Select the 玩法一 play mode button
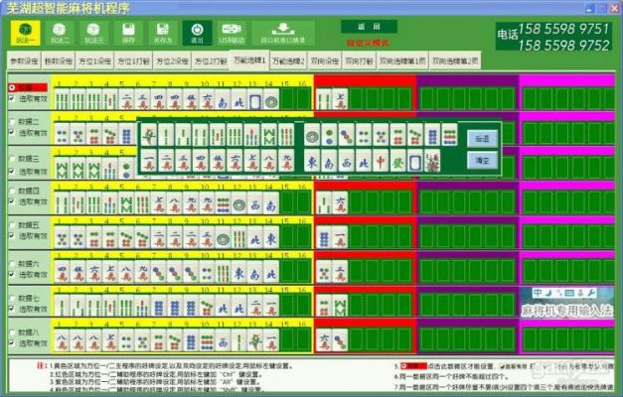The height and width of the screenshot is (397, 623). (25, 33)
